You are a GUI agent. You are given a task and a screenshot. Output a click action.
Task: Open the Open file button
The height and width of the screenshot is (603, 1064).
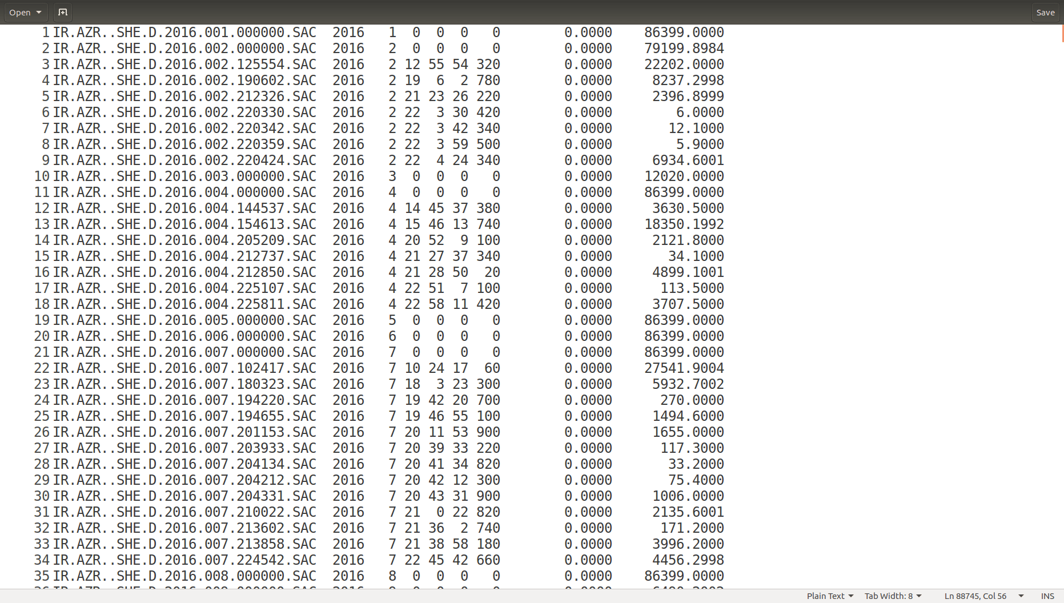(x=20, y=12)
